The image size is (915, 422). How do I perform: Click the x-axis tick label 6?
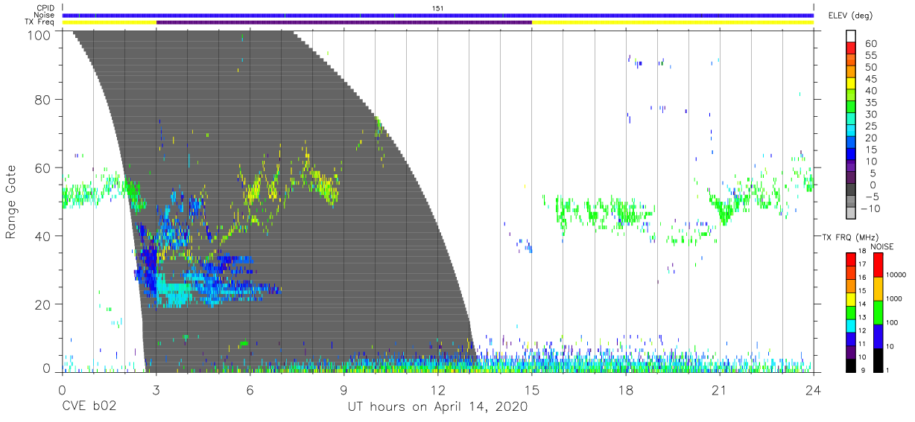click(250, 390)
